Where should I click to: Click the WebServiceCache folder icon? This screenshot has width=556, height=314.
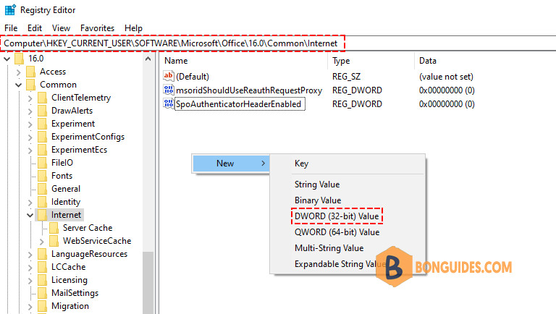54,241
